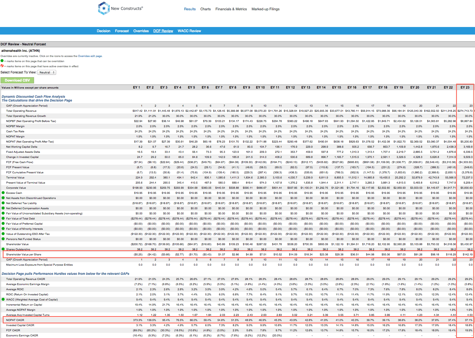Open the Net Deferred Compensation Assets override marker
475x338 pixels.
tap(3, 208)
